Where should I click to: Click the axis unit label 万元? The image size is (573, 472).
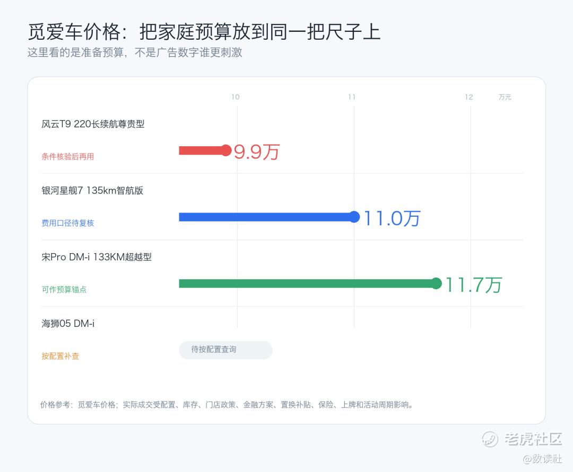[505, 97]
